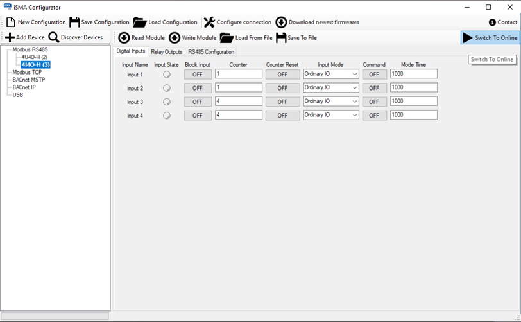Toggle Command OFF button for Input 3
Screen dimensions: 521x322
(374, 102)
